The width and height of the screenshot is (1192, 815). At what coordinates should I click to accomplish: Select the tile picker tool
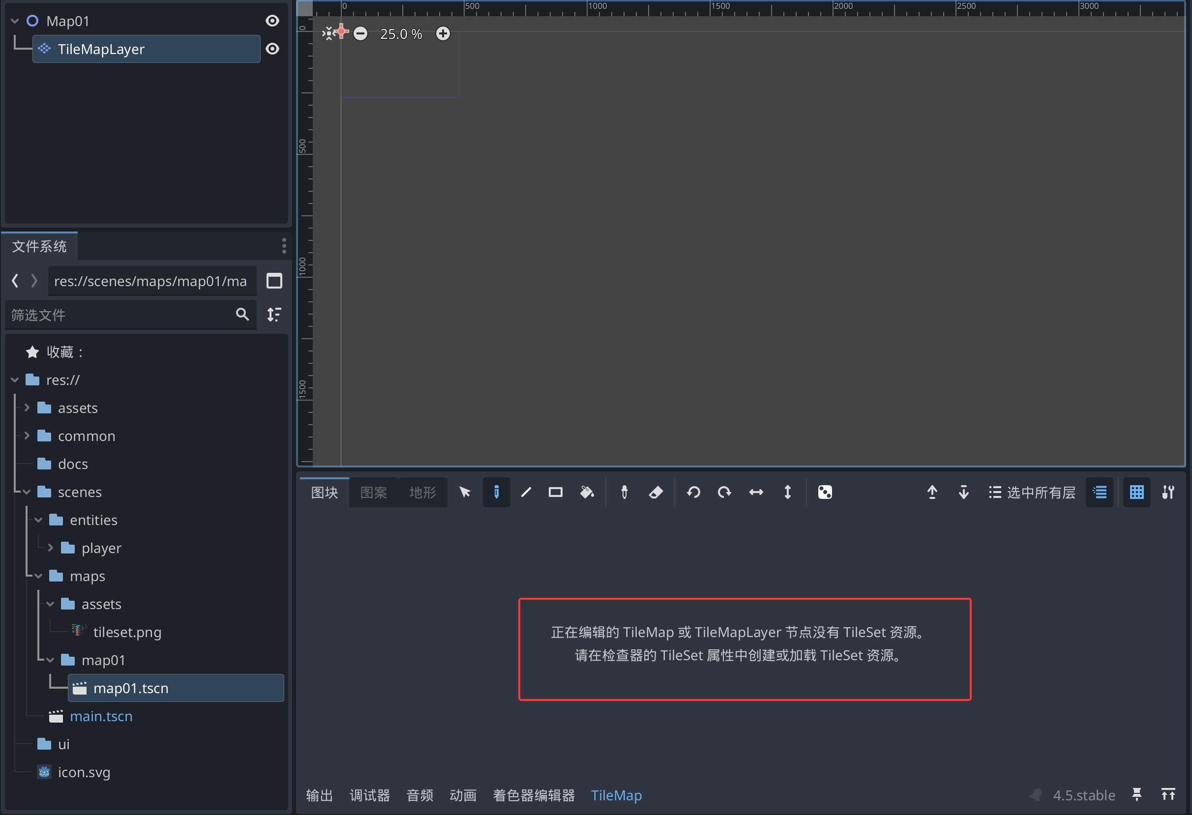[x=624, y=492]
